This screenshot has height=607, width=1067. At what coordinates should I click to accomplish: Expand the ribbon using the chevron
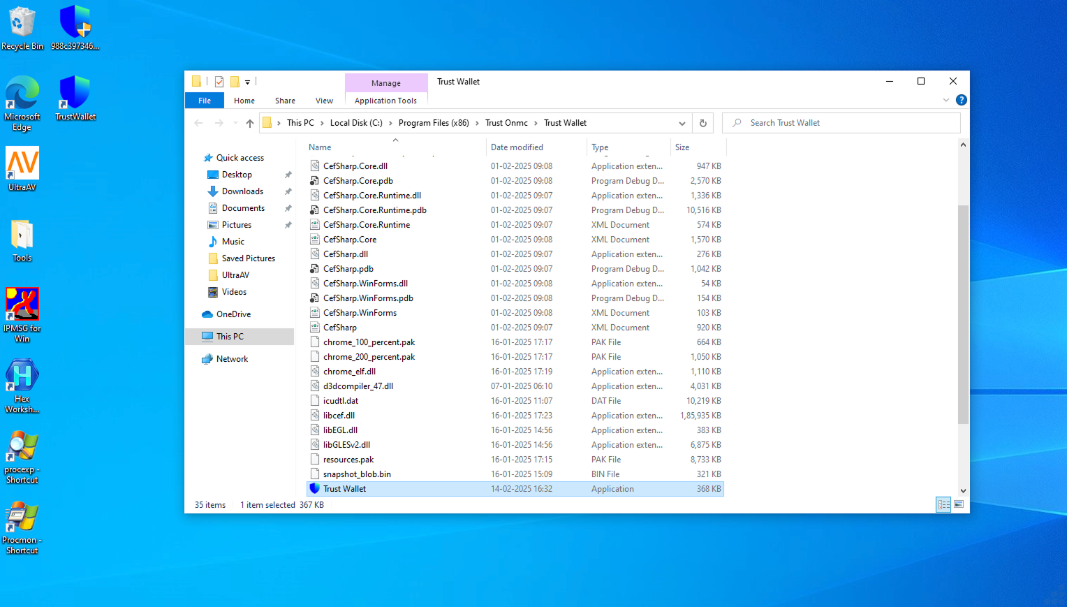click(946, 101)
